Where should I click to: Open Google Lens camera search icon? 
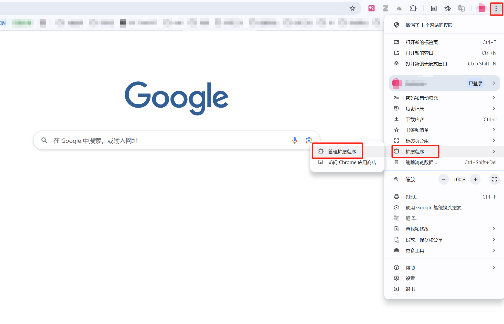[309, 140]
